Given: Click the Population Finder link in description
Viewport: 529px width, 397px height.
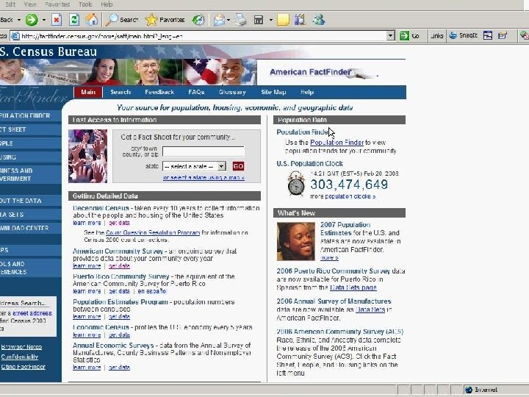Looking at the screenshot, I should click(x=337, y=143).
